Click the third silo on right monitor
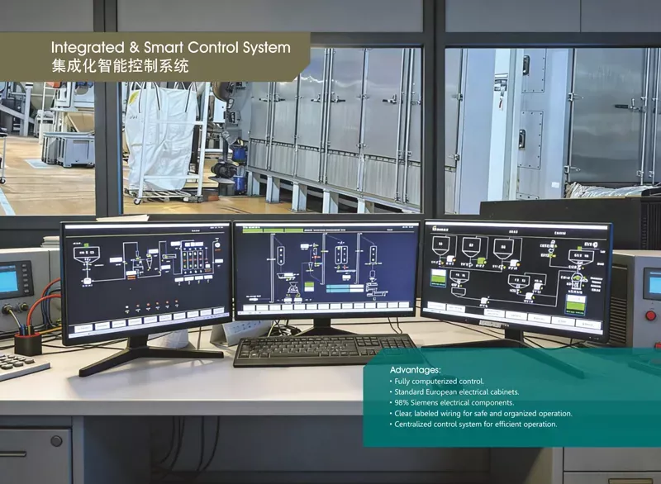 [x=502, y=247]
